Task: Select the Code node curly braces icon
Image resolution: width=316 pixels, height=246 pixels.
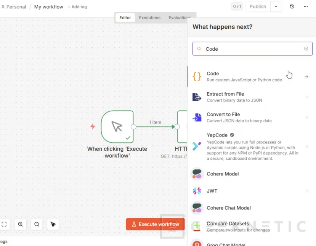Action: pos(197,77)
